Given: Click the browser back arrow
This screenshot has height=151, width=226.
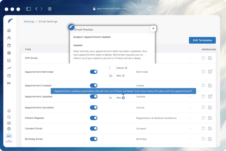Looking at the screenshot, I should (36, 9).
